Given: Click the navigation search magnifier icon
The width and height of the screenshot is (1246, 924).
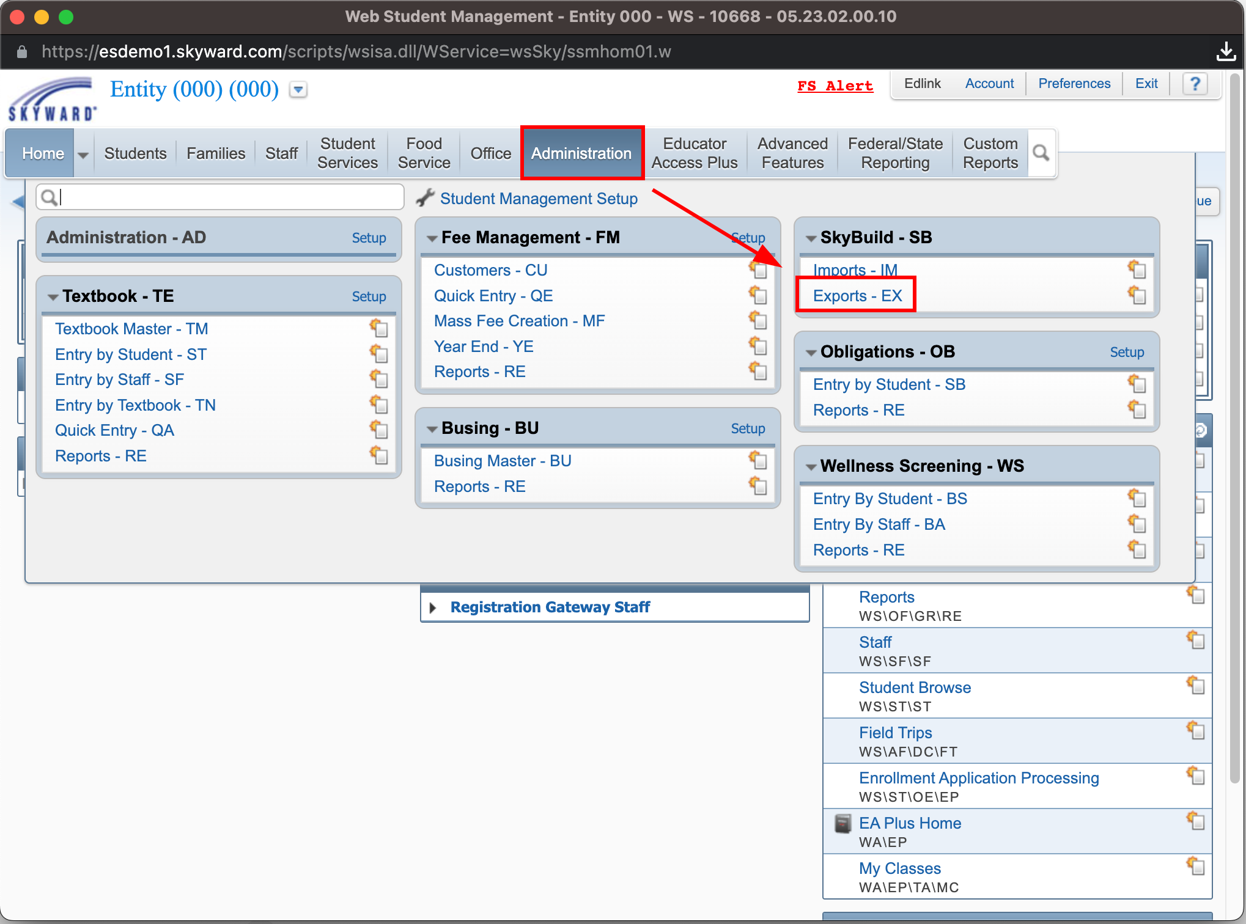Looking at the screenshot, I should 1041,153.
